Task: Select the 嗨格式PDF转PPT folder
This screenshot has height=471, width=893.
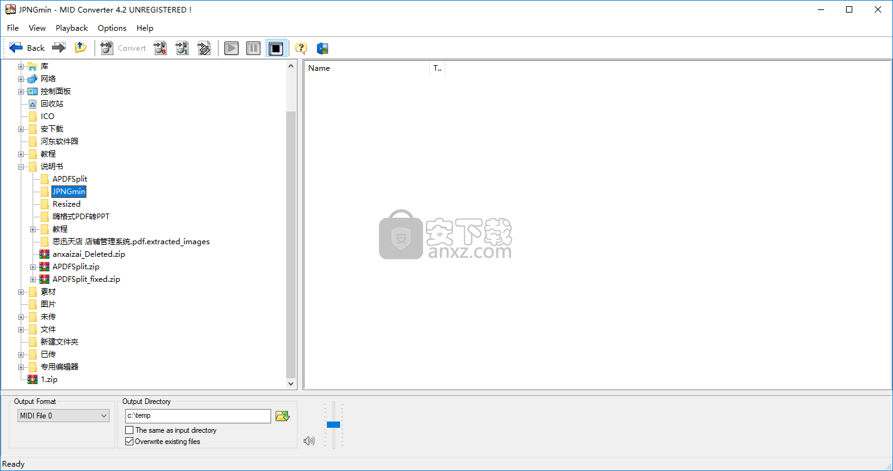Action: [81, 217]
